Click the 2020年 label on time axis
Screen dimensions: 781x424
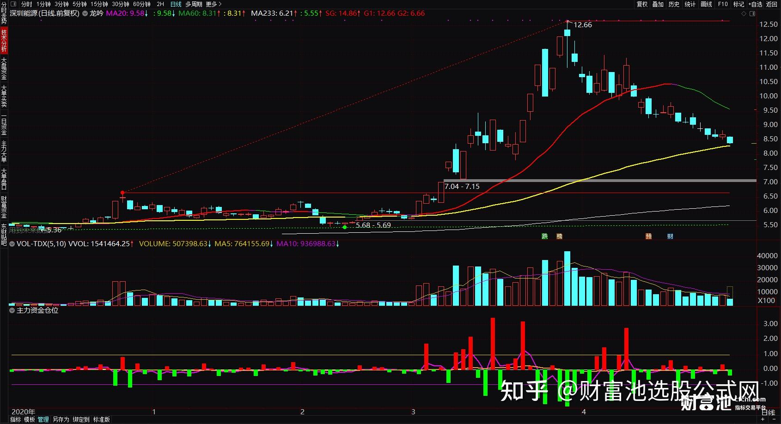(x=23, y=412)
